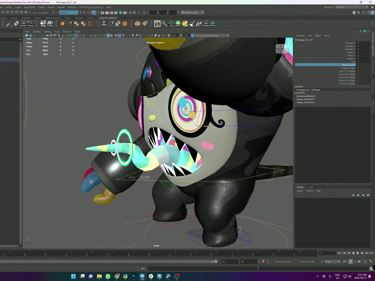
Task: Click the UV Mev shelf icon
Action: [x=213, y=23]
